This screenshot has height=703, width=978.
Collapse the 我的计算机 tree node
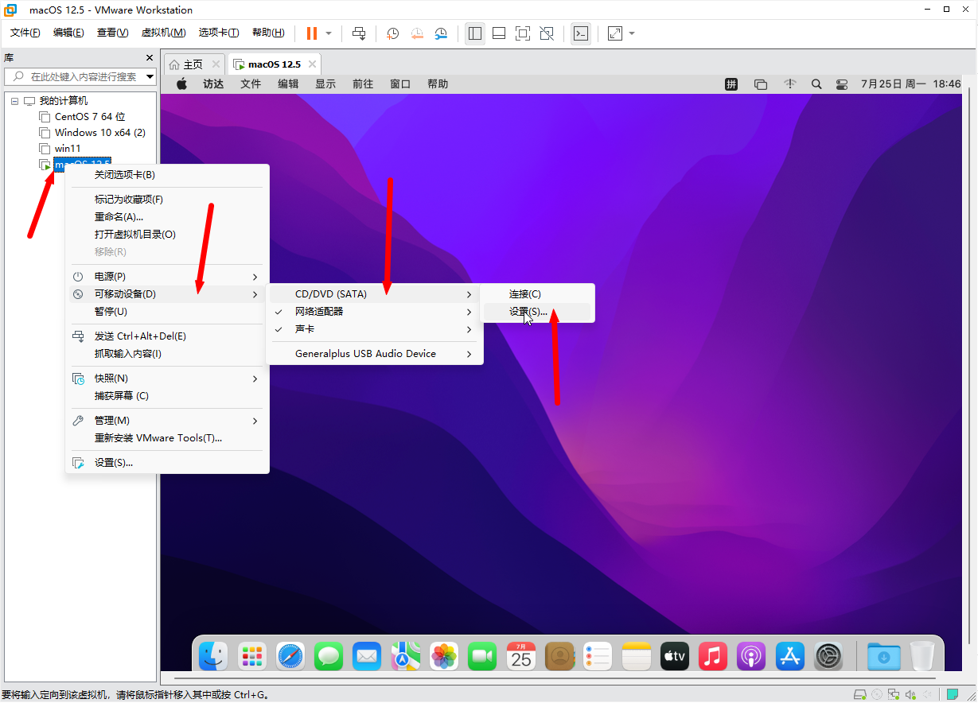[15, 101]
